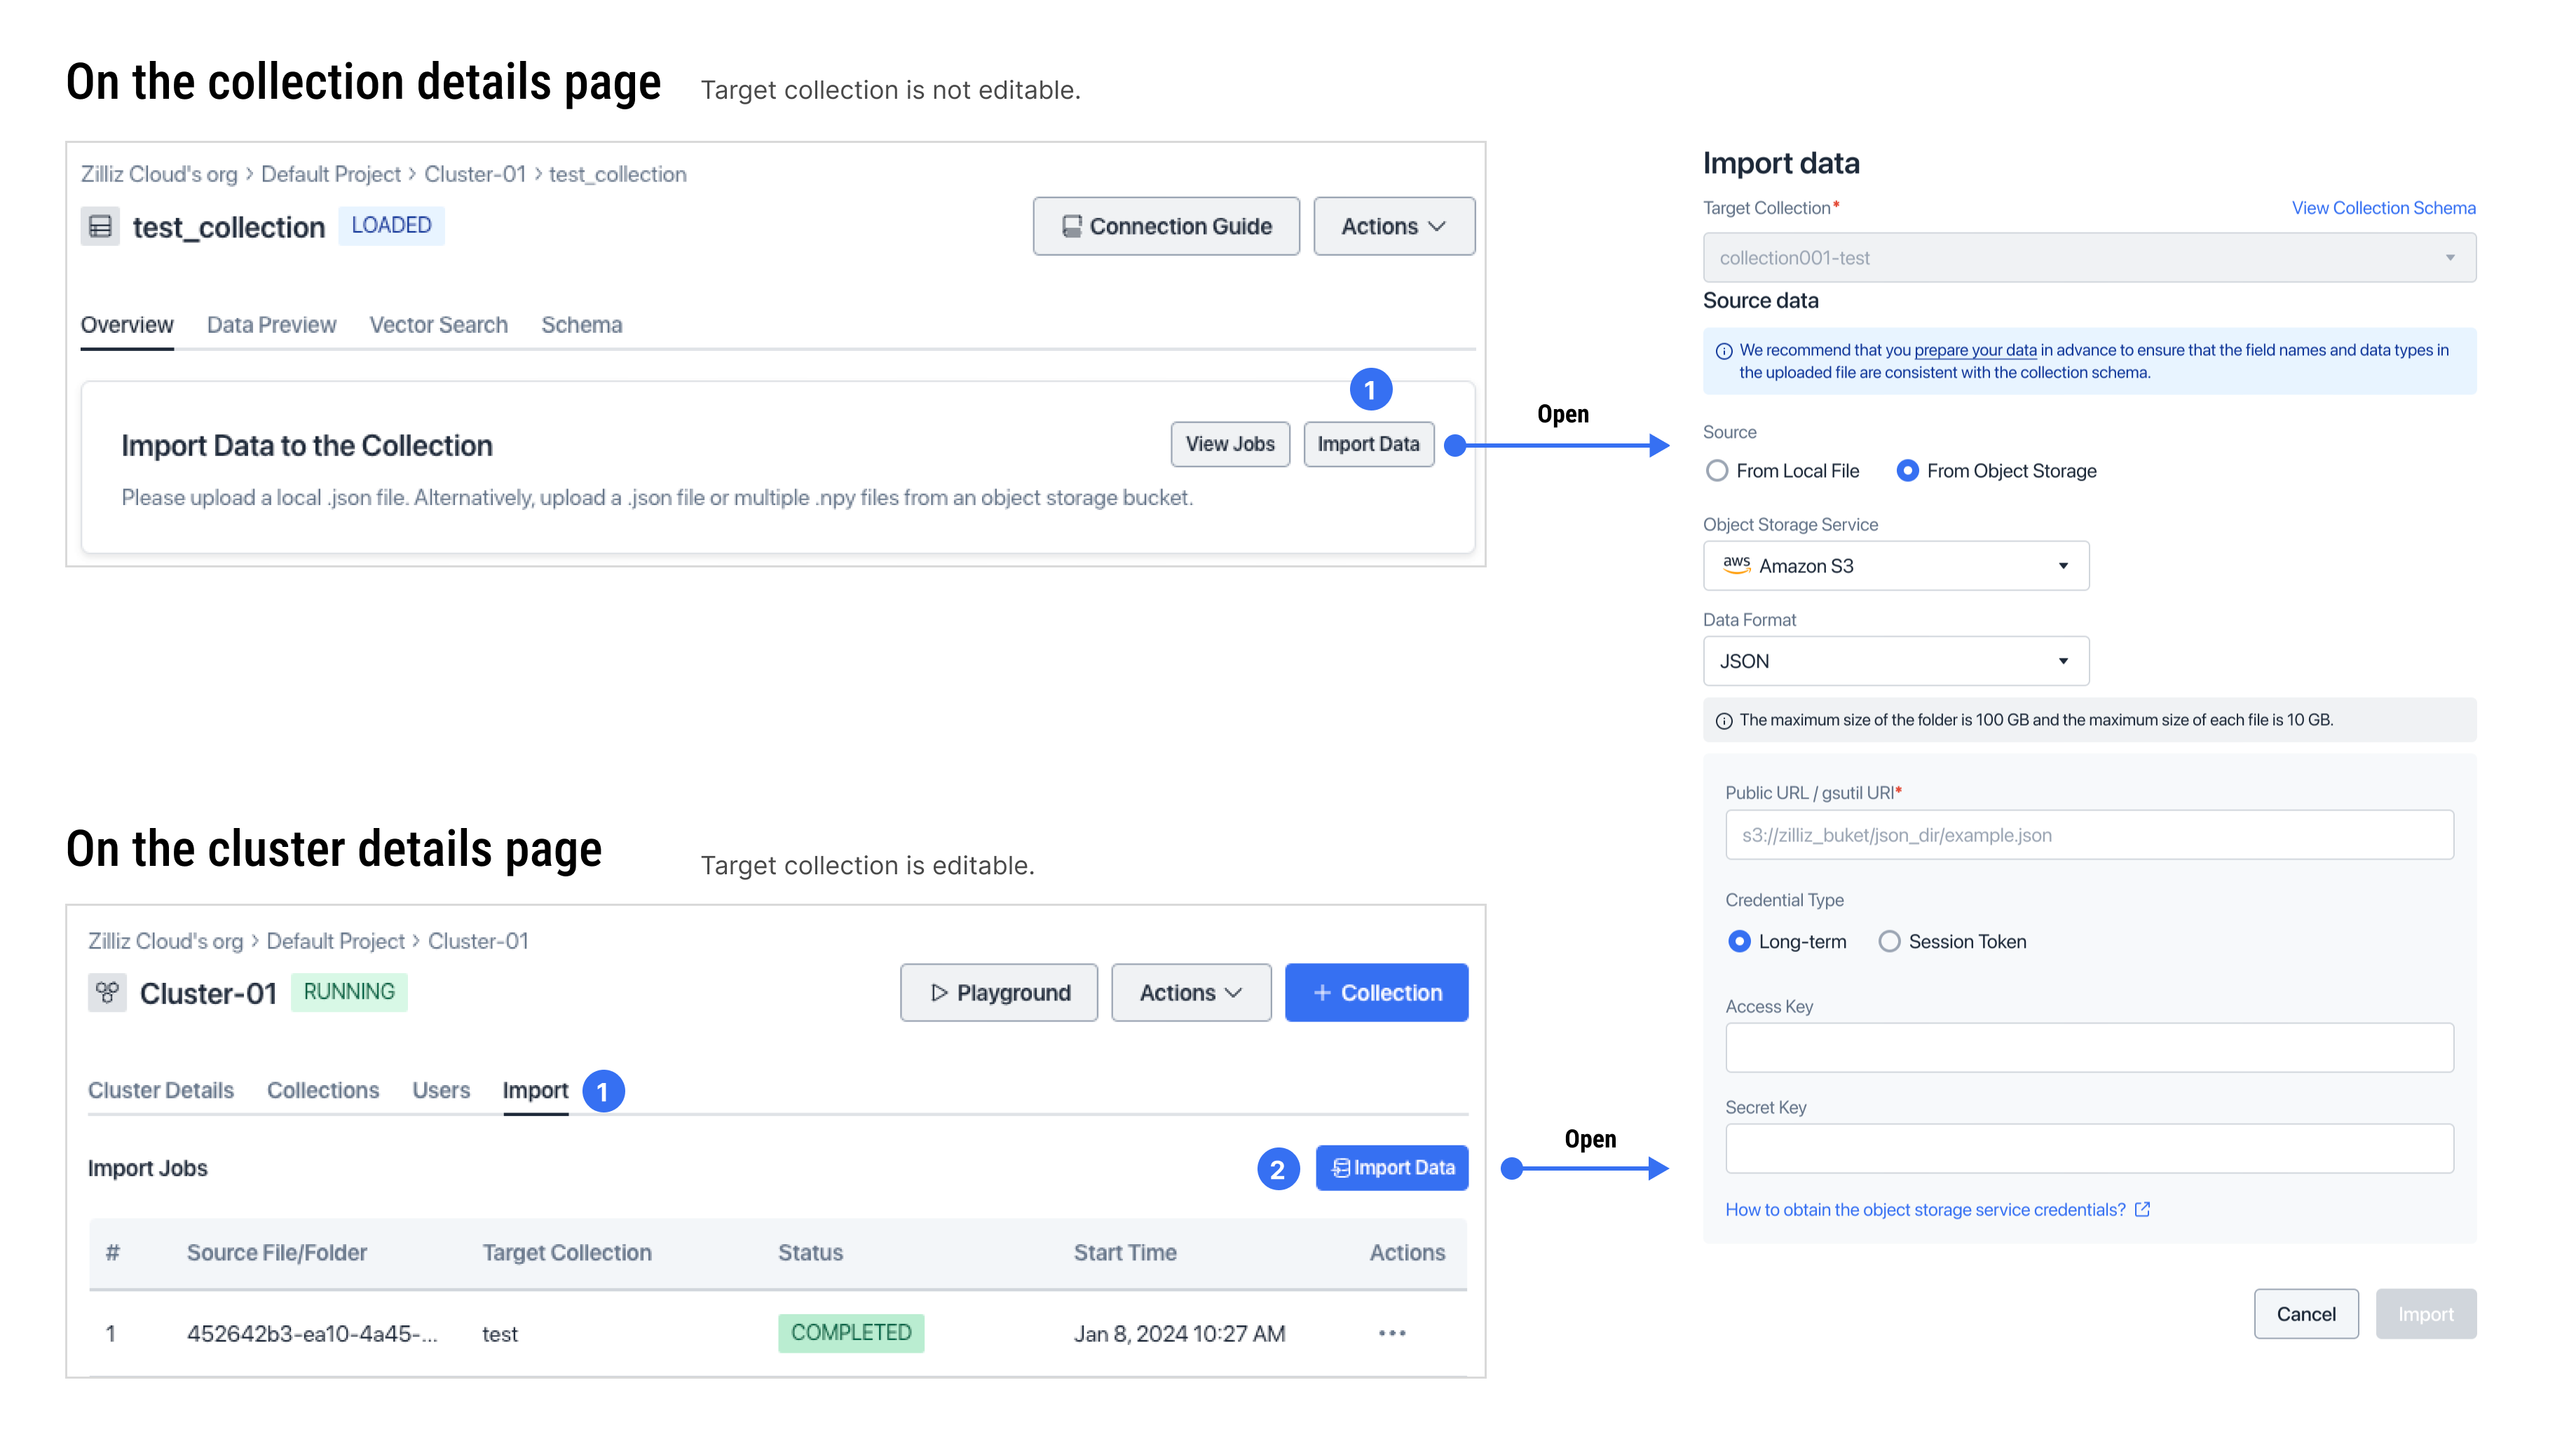Go to the Cluster Details tab
Image resolution: width=2576 pixels, height=1448 pixels.
[x=160, y=1090]
